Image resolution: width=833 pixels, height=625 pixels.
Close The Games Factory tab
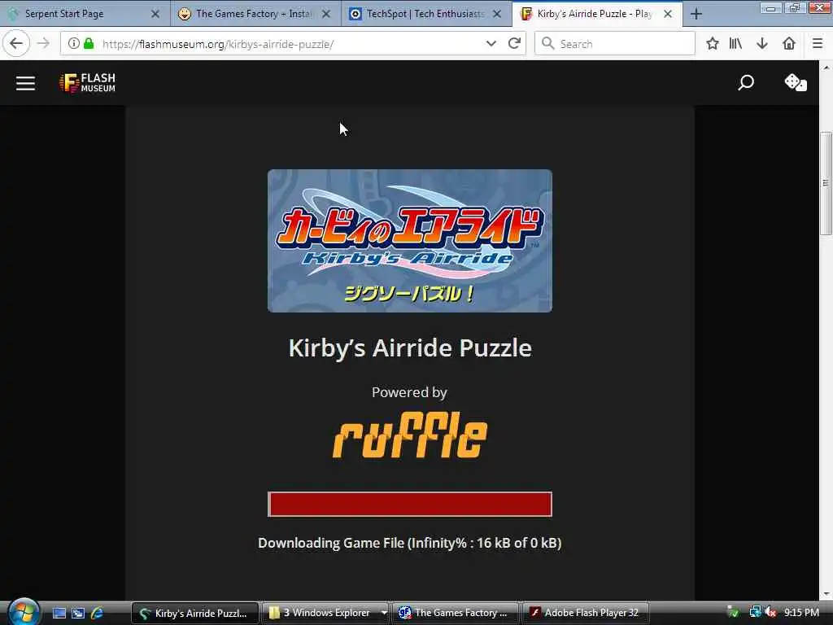[326, 14]
